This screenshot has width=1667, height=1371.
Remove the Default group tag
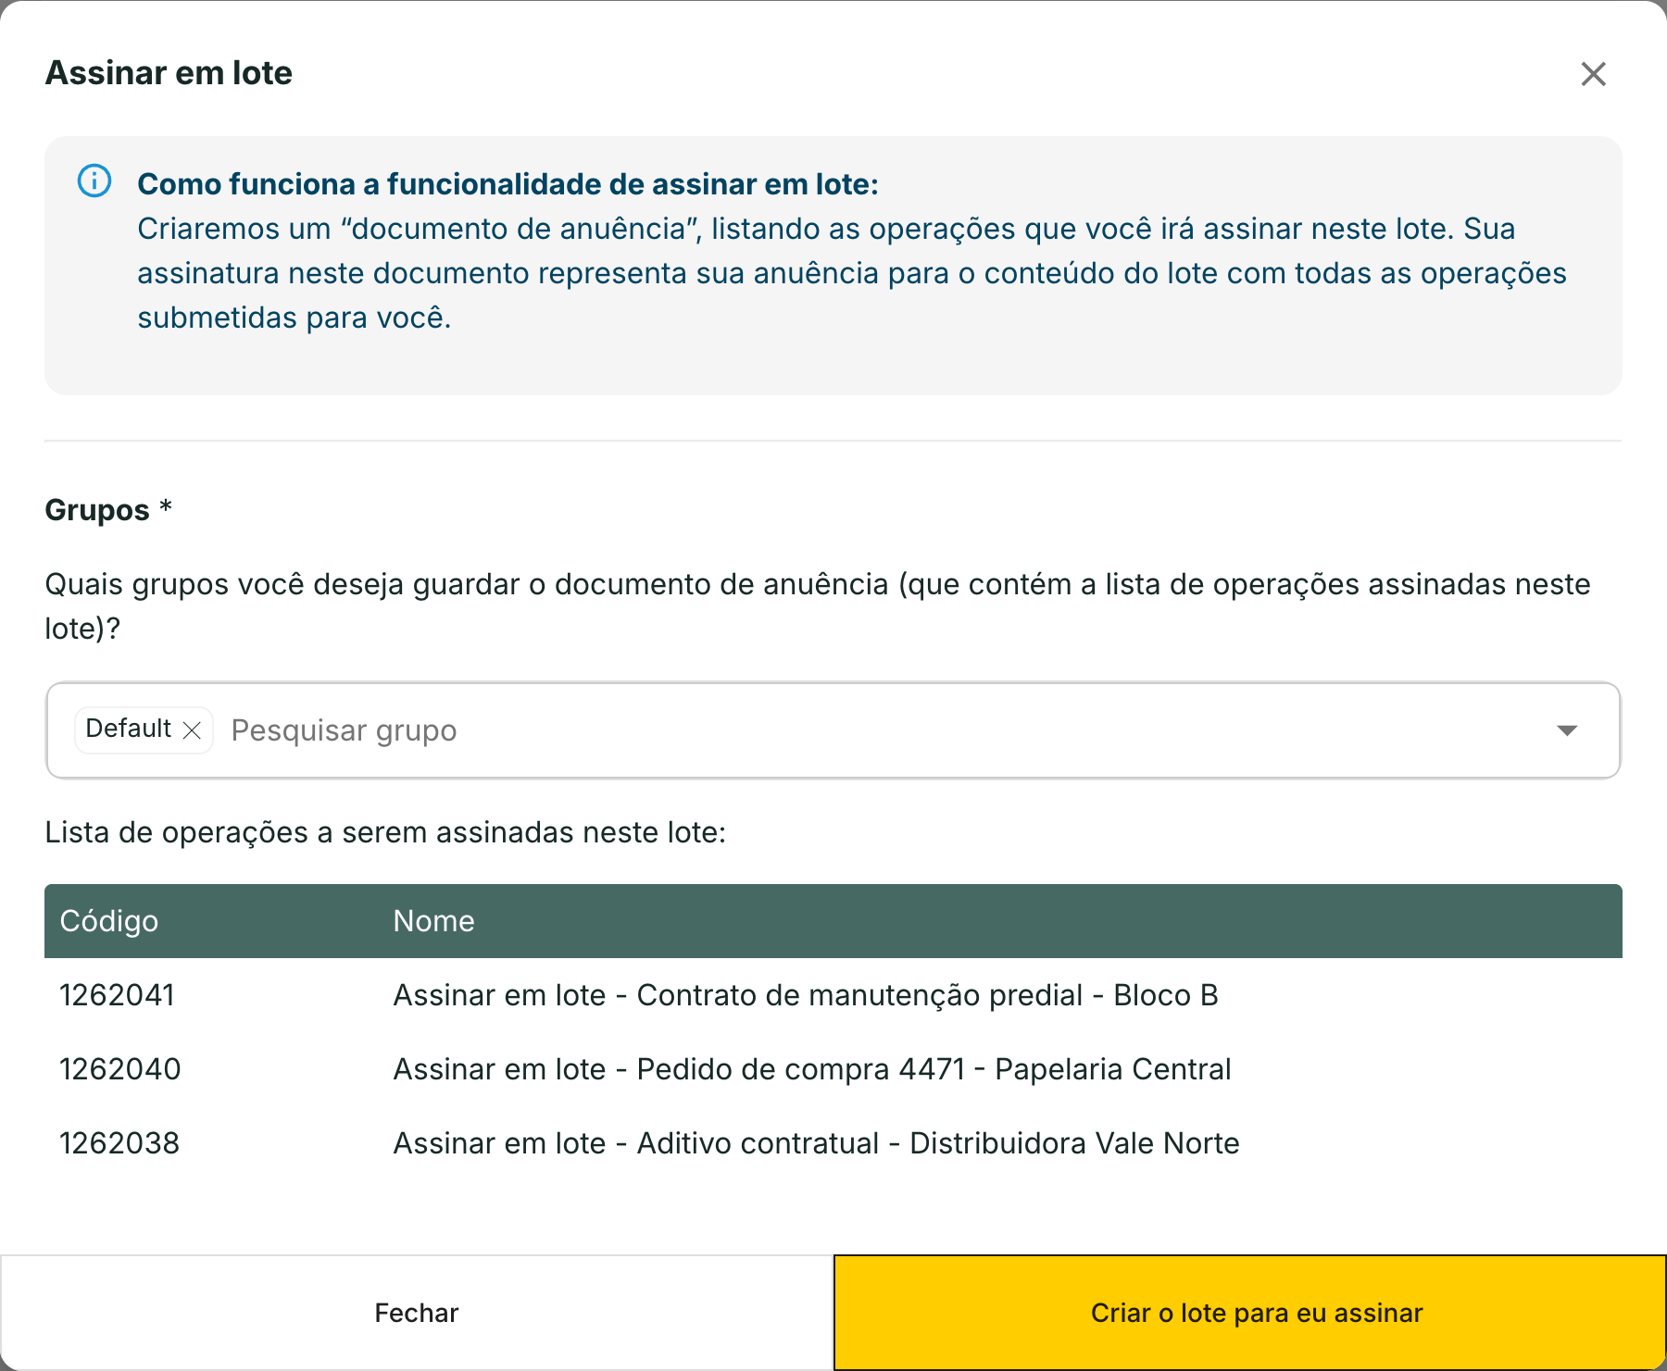[x=192, y=730]
